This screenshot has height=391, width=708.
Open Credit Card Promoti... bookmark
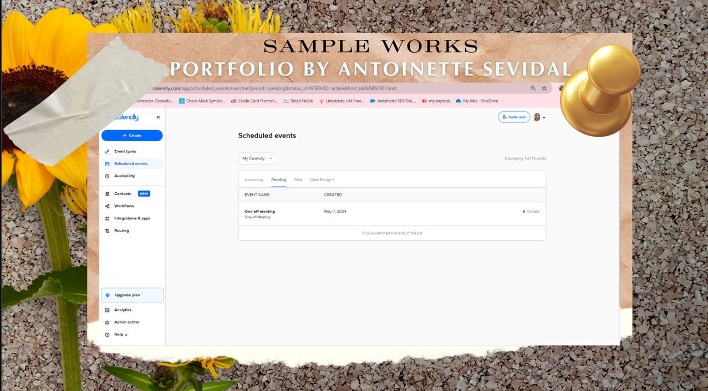pyautogui.click(x=254, y=101)
